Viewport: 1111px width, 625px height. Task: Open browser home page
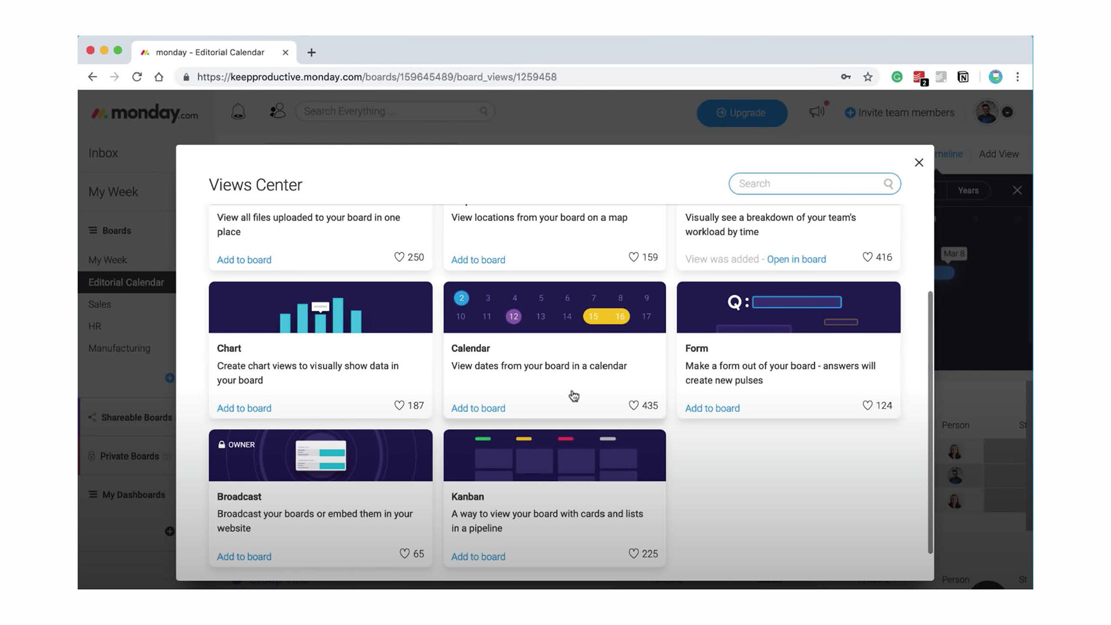pyautogui.click(x=159, y=77)
